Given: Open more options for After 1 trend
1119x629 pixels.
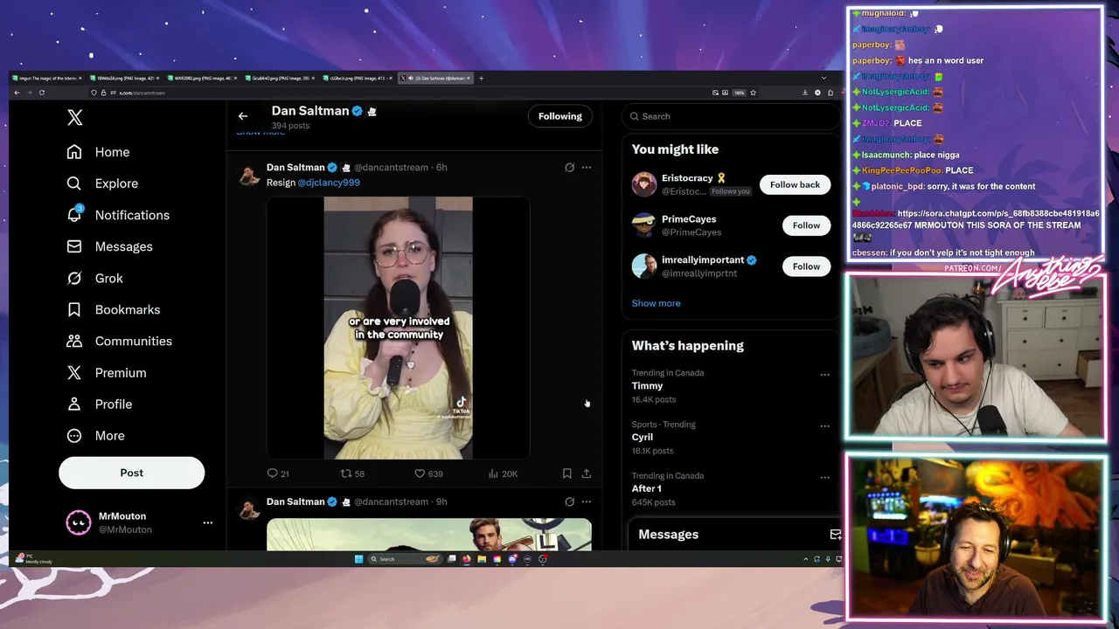Looking at the screenshot, I should 824,478.
